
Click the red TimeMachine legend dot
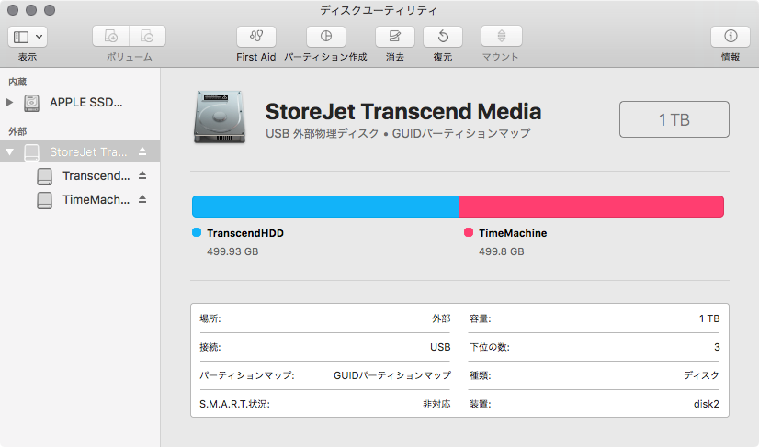[469, 232]
